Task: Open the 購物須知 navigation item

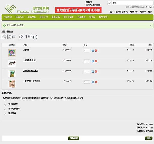Action: pos(103,17)
